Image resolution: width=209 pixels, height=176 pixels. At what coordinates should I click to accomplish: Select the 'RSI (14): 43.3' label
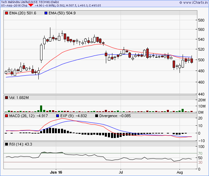point(21,144)
